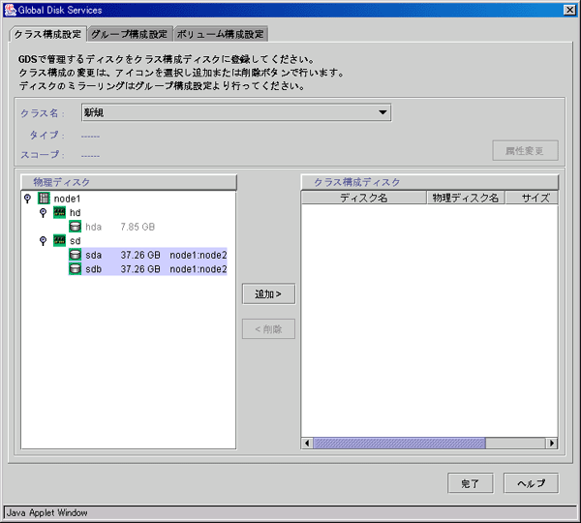Open the クラス構成設定 tab

point(46,34)
